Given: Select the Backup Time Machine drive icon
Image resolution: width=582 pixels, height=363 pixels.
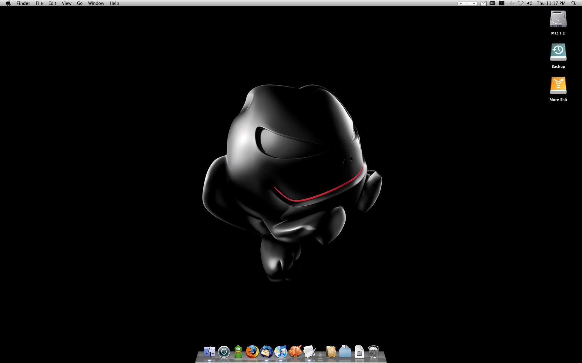Looking at the screenshot, I should (x=558, y=52).
